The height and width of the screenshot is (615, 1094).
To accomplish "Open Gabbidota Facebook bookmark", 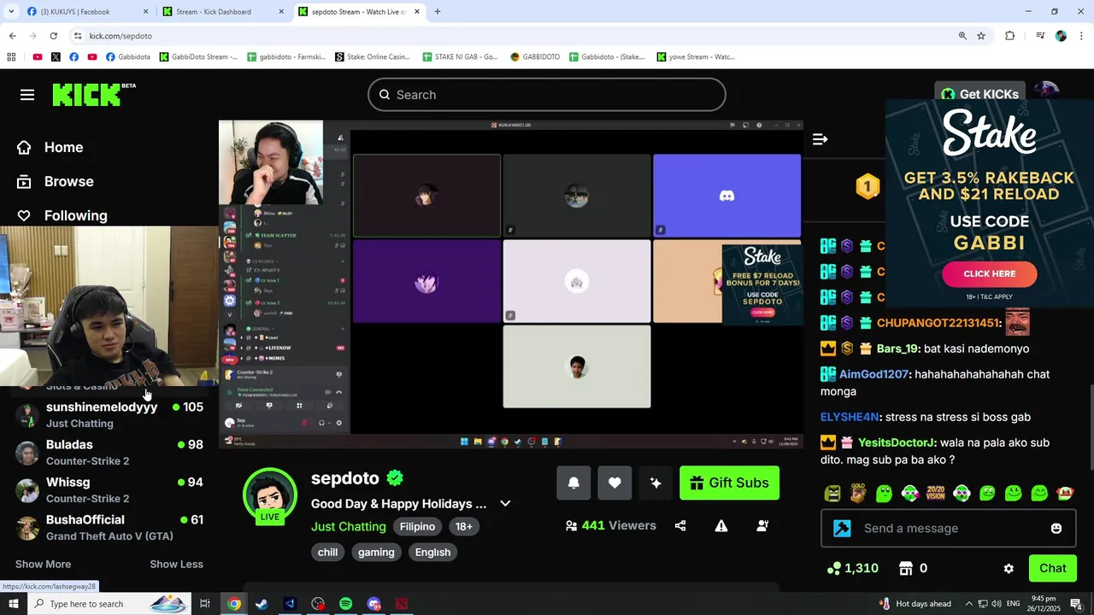I will click(x=128, y=57).
